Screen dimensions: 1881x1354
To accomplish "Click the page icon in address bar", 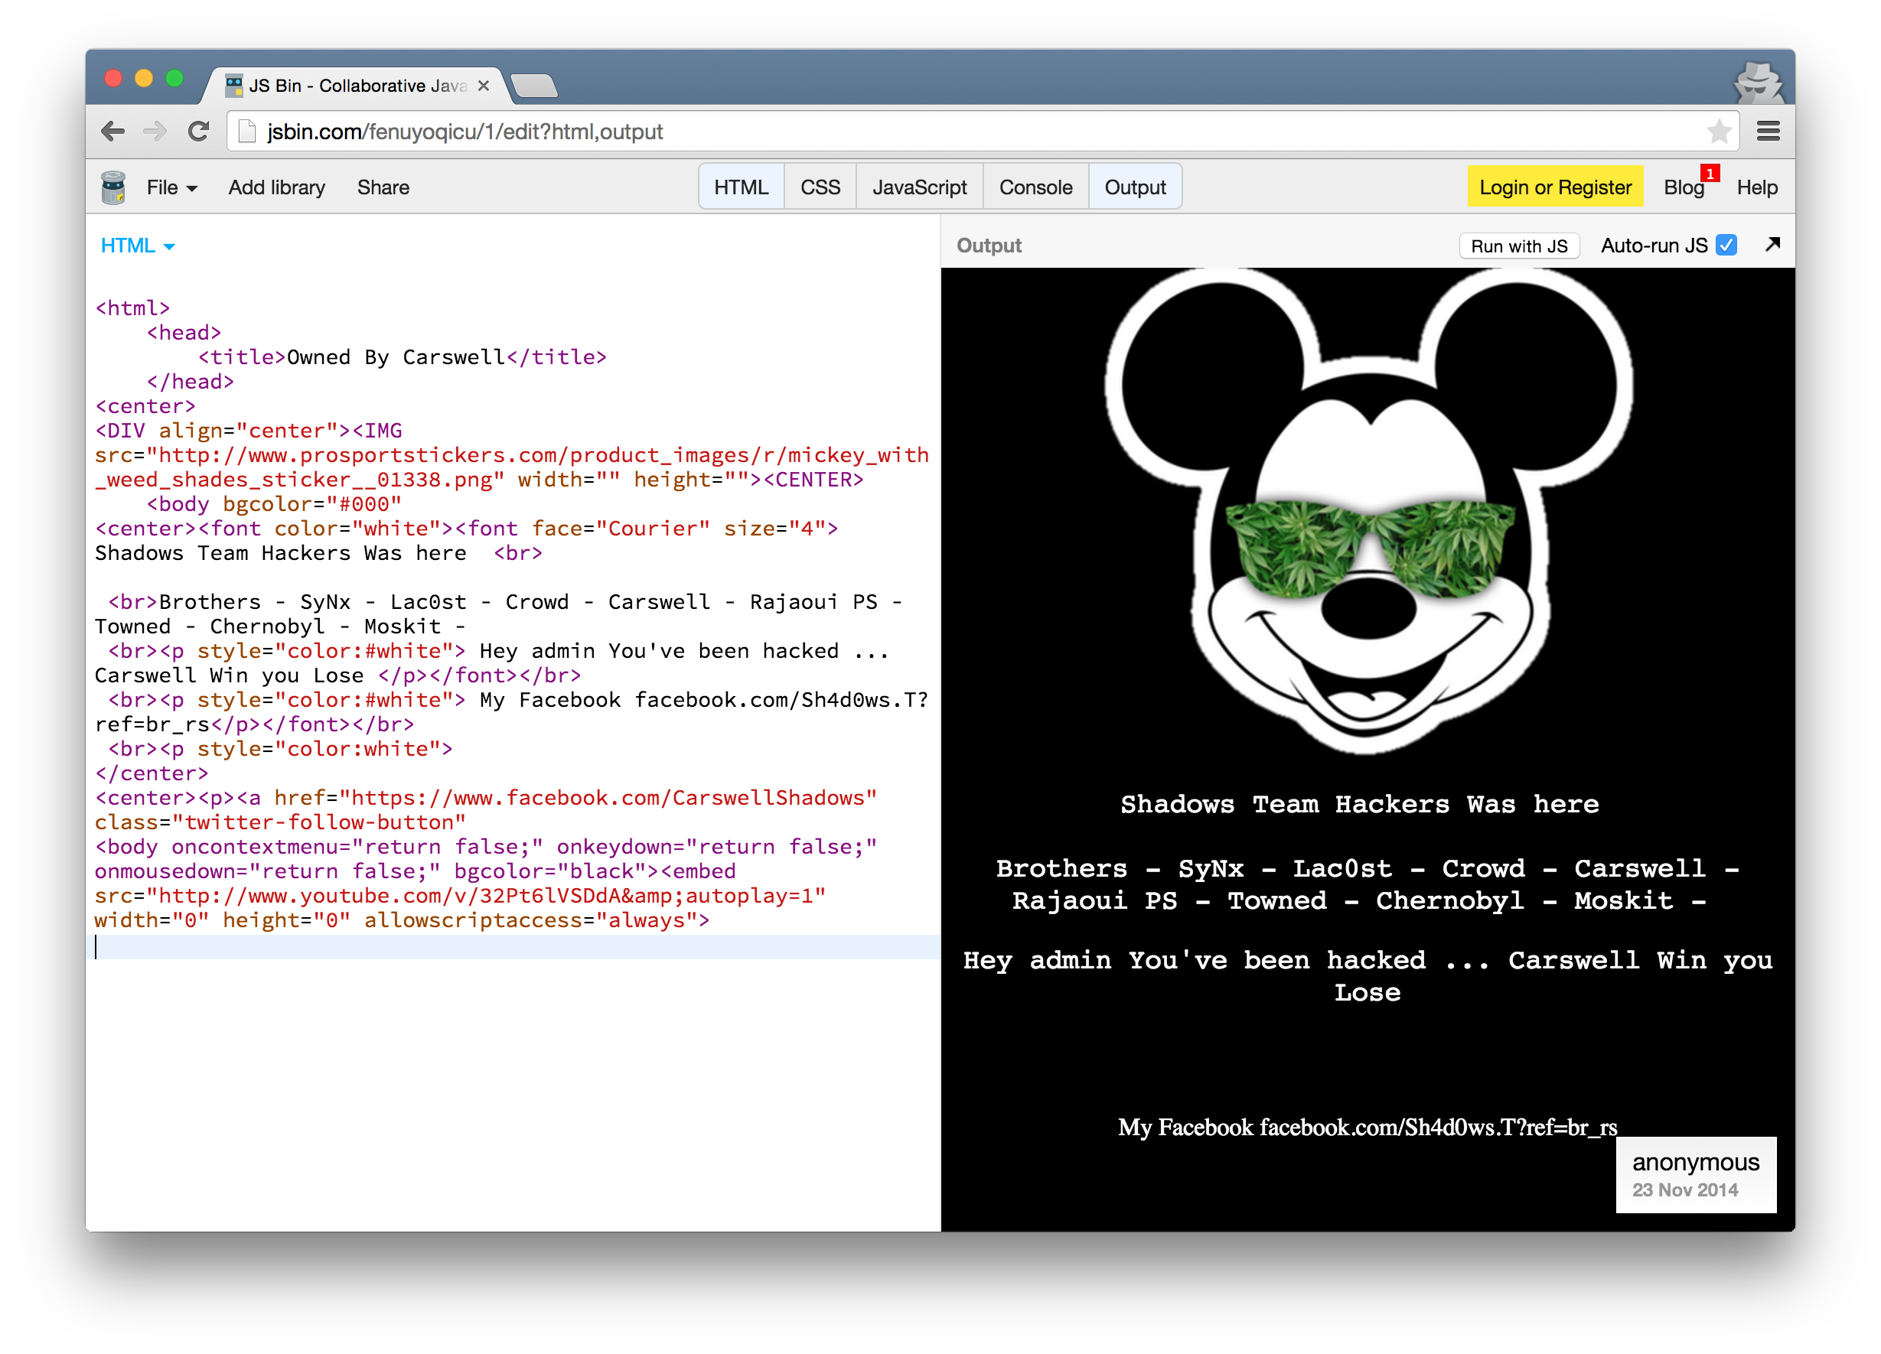I will tap(246, 131).
